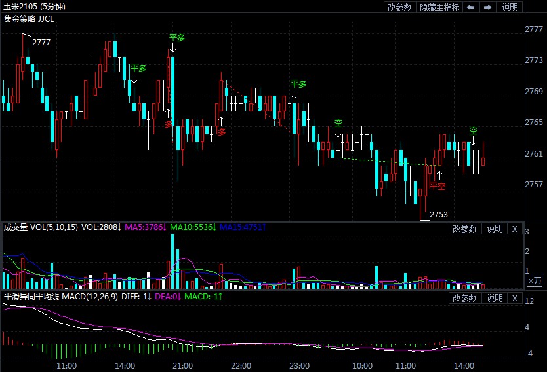Screen dimensions: 547x372
Task: Click the 平多 signal after 14:00
Action: [138, 68]
